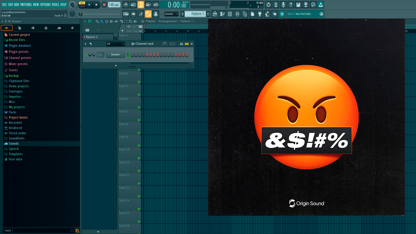Open the (none) snap dropdown
The width and height of the screenshot is (416, 234).
(171, 14)
